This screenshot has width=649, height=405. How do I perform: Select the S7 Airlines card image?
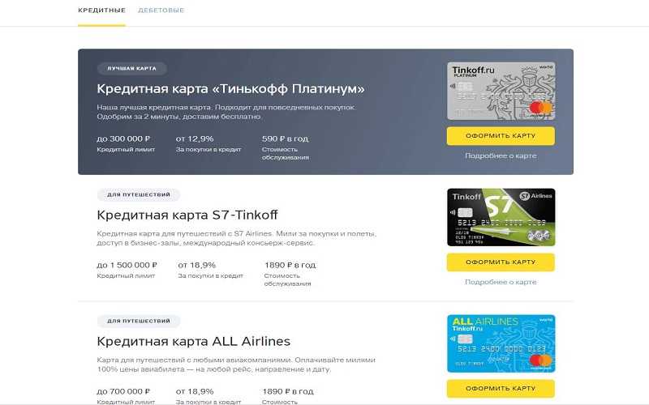click(x=501, y=217)
